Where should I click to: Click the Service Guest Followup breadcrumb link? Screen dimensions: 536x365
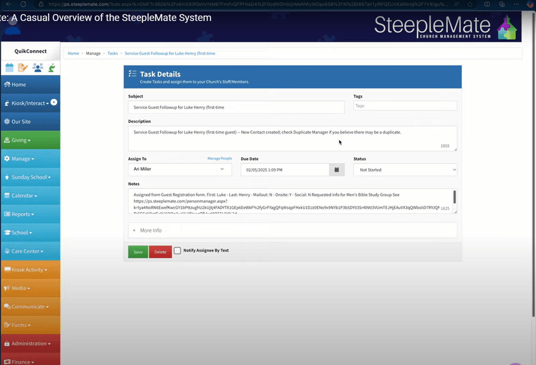[170, 53]
